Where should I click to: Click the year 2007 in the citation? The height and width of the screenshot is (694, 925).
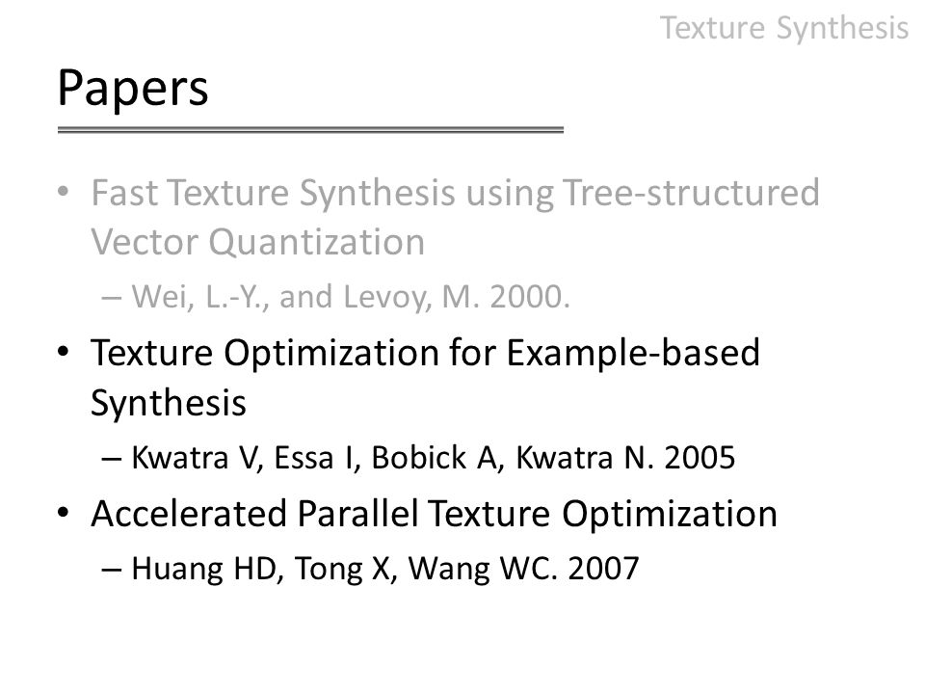point(603,569)
